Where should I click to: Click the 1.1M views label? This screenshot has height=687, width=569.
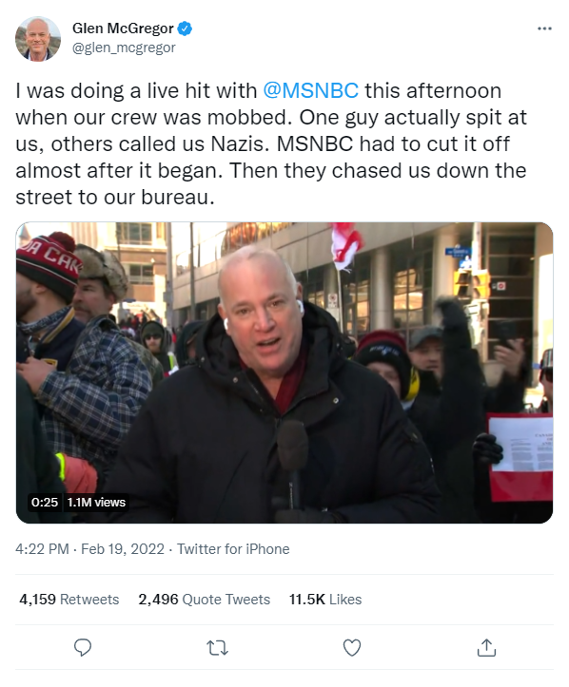(96, 502)
